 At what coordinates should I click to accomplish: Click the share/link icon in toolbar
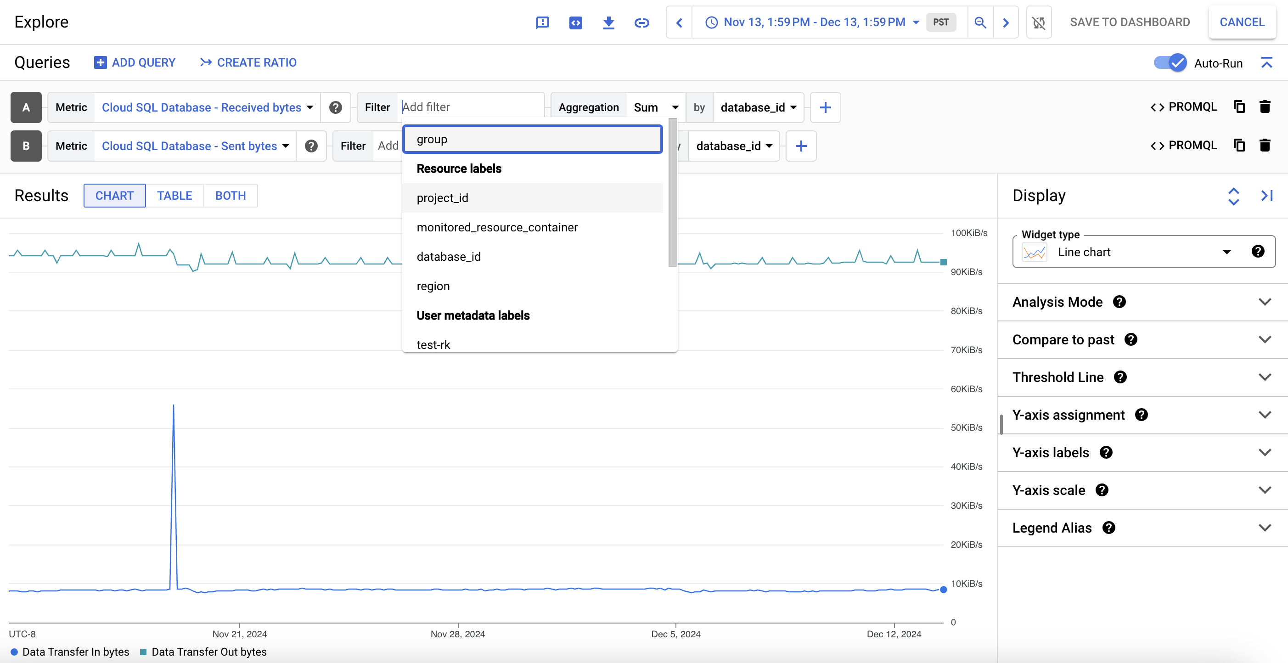[642, 21]
